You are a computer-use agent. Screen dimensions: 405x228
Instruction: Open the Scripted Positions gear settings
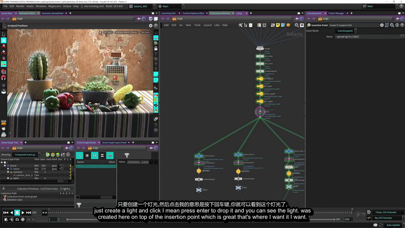[x=151, y=26]
